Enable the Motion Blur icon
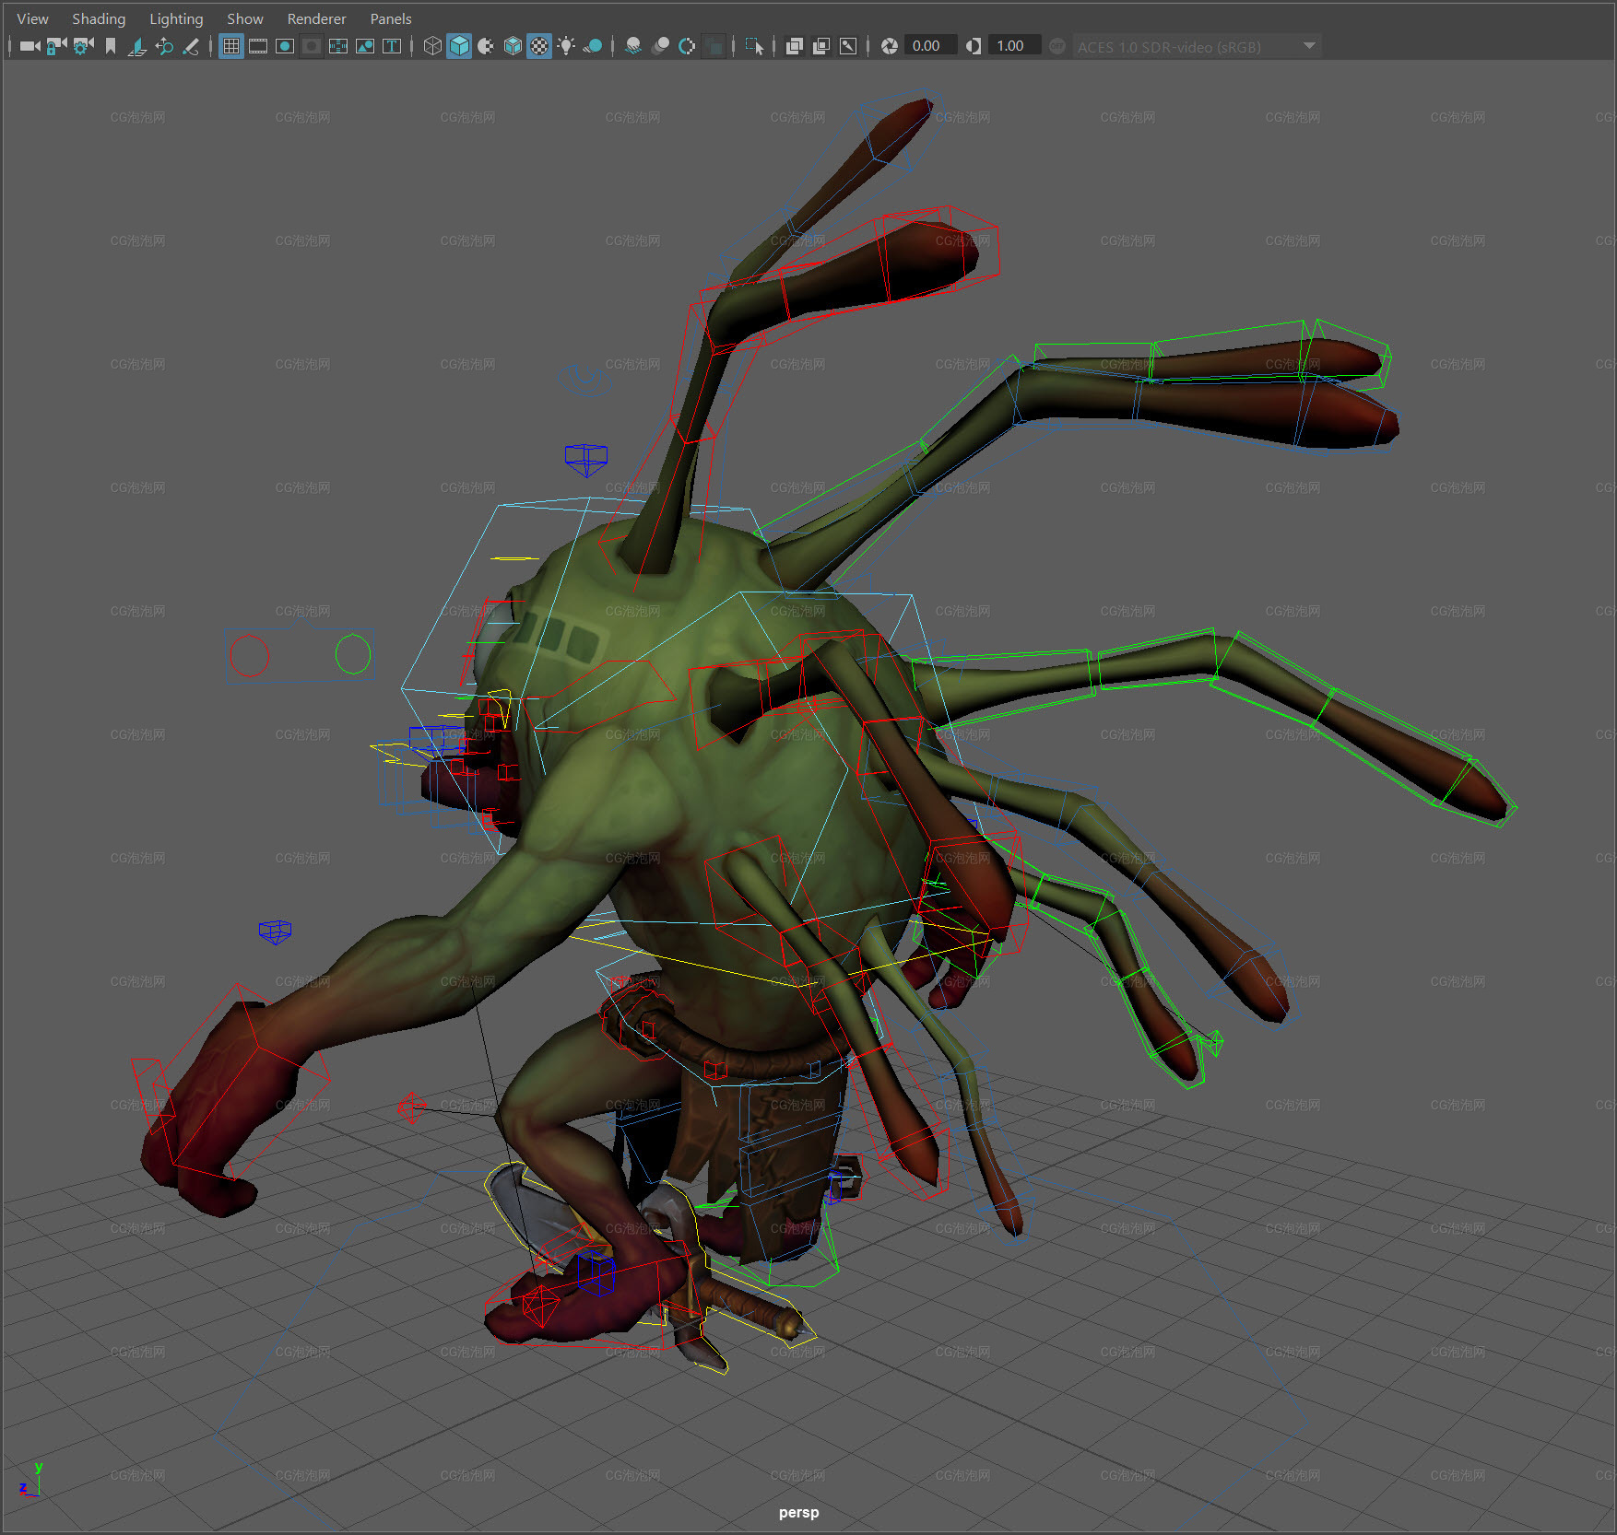1617x1535 pixels. [x=660, y=46]
